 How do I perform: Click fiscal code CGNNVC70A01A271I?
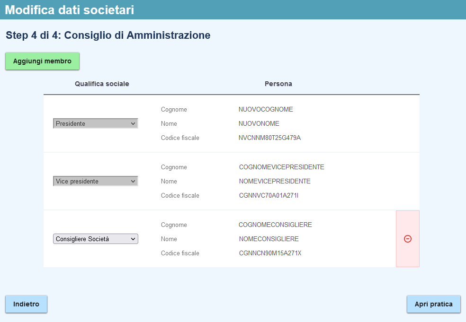pos(269,195)
